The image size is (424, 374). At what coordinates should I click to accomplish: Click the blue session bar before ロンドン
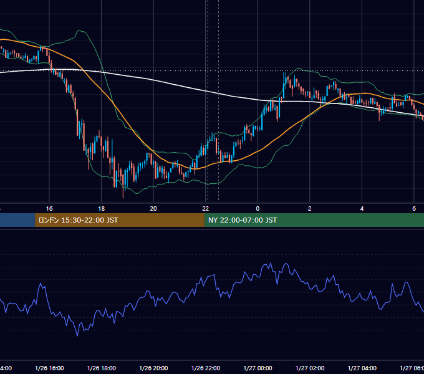click(17, 220)
